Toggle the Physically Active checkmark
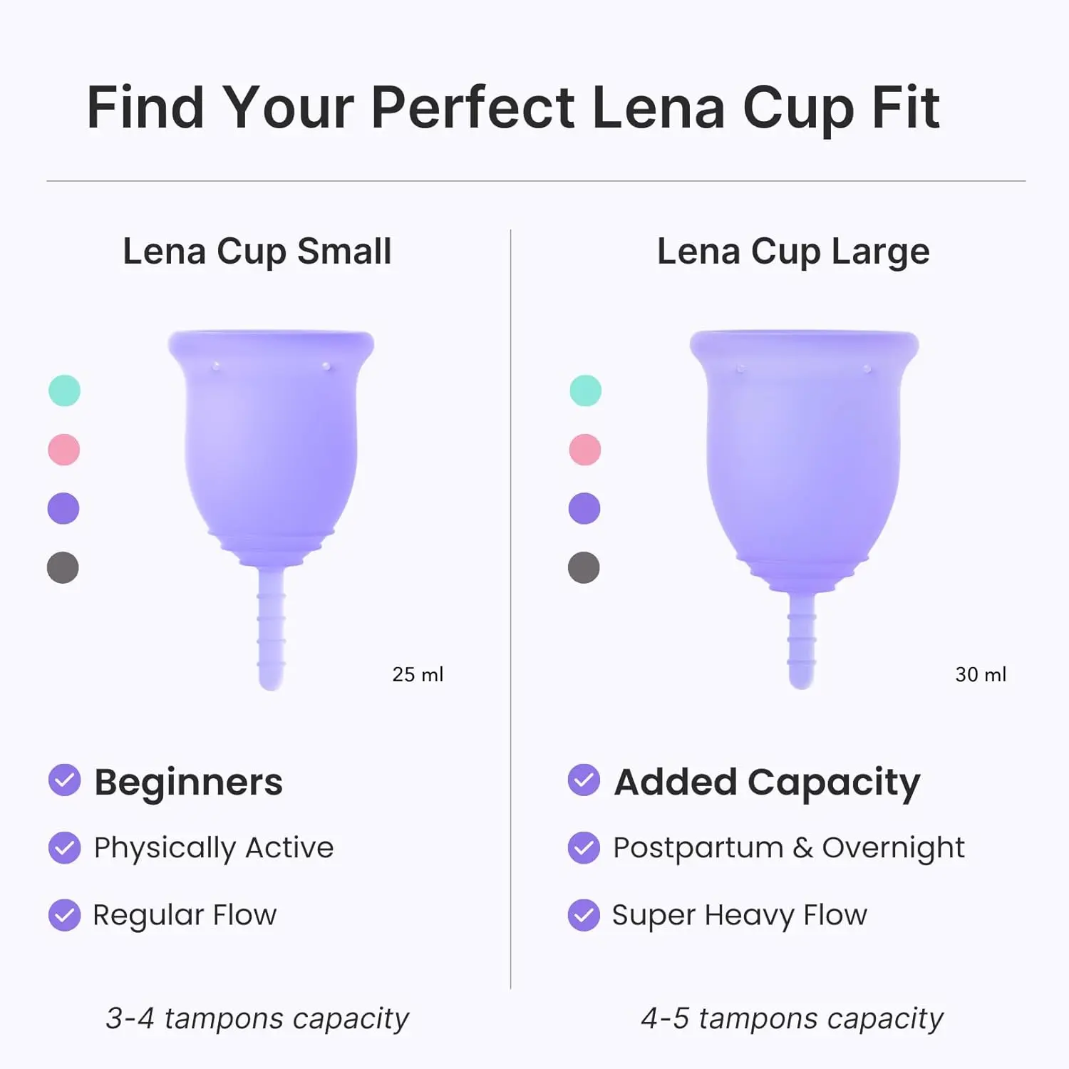The height and width of the screenshot is (1069, 1069). tap(64, 847)
